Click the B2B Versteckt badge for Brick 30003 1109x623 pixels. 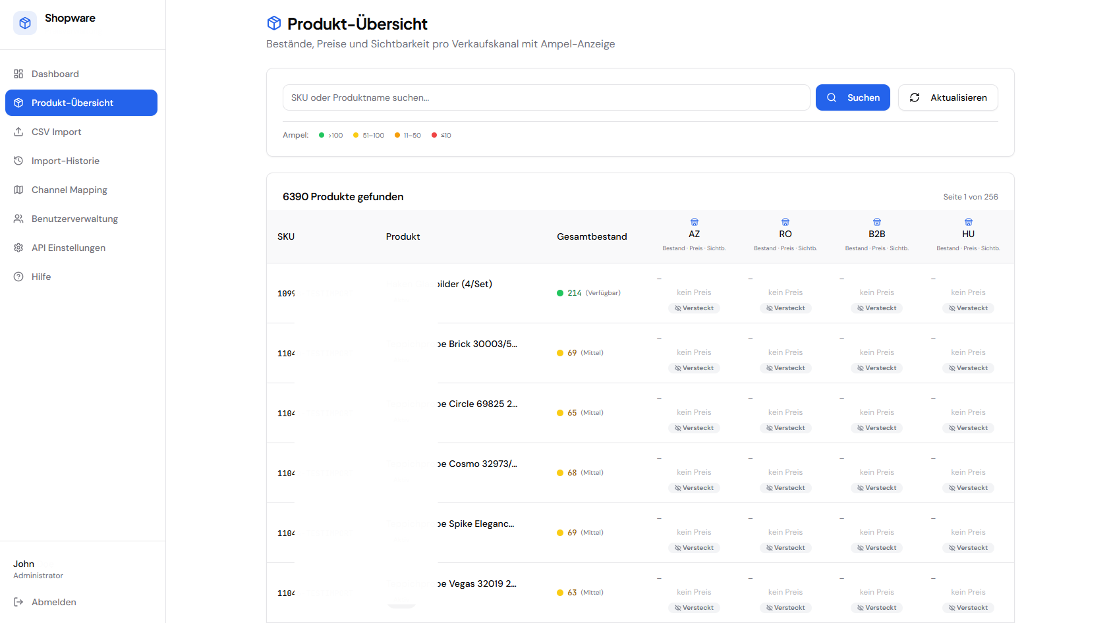coord(877,368)
